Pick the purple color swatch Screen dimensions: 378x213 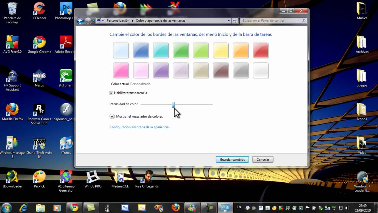tap(161, 70)
